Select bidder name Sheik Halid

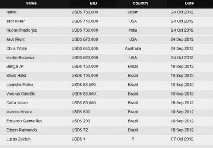click(x=16, y=76)
